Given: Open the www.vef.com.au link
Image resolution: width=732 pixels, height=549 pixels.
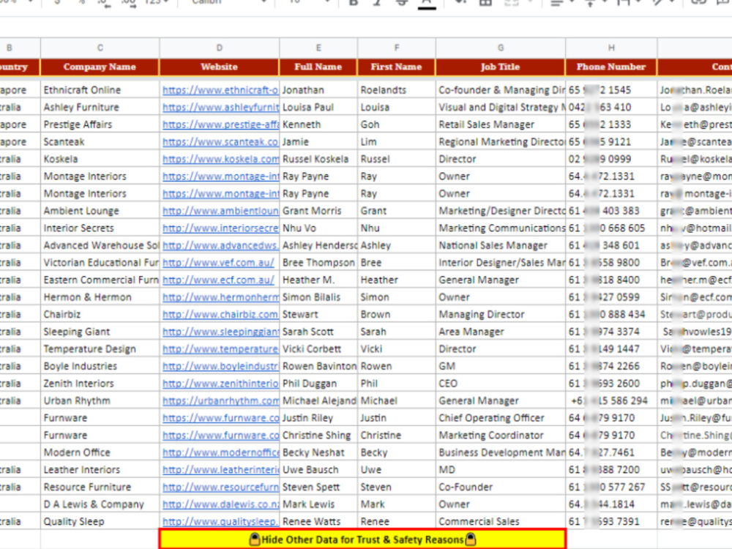Looking at the screenshot, I should [218, 263].
